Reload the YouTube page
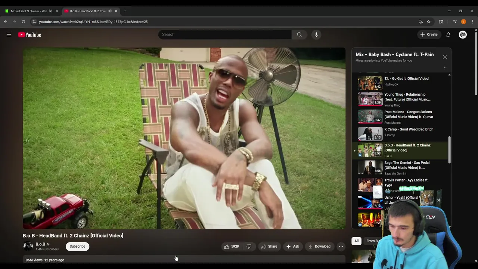This screenshot has height=269, width=478. [x=23, y=22]
